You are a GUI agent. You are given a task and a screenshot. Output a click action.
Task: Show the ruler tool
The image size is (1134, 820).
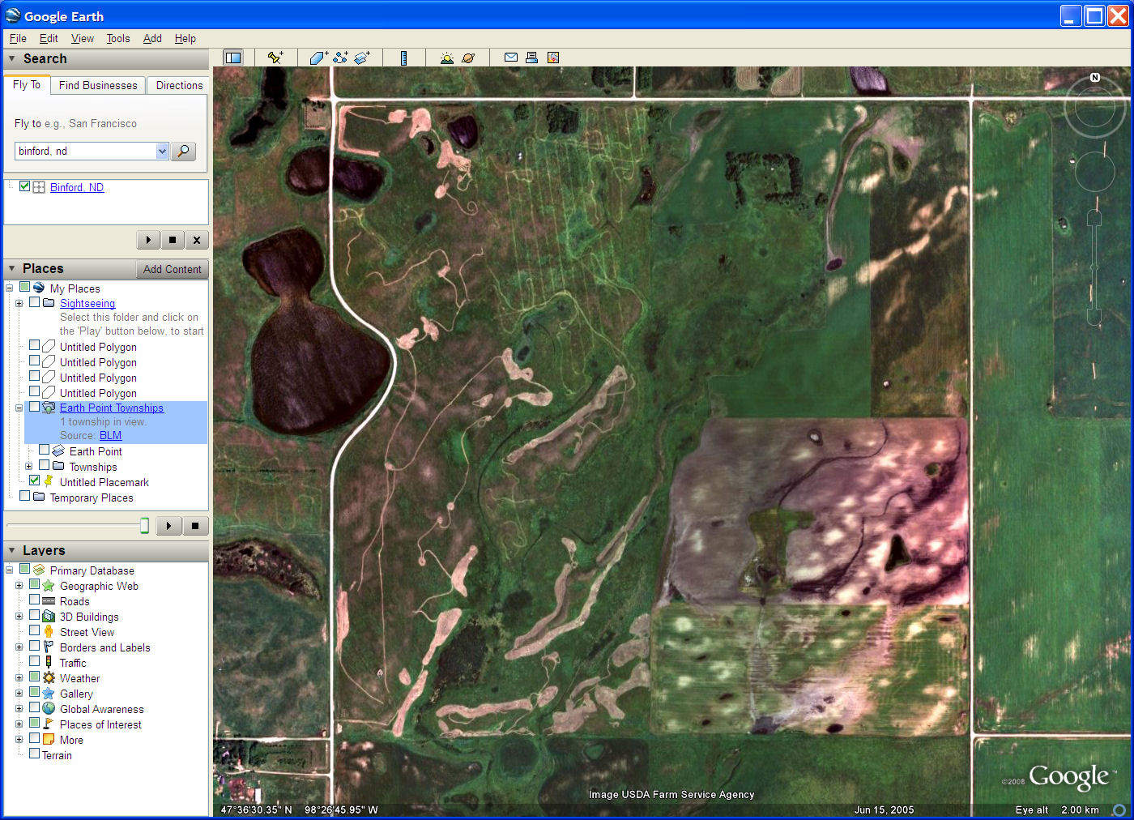[x=403, y=58]
